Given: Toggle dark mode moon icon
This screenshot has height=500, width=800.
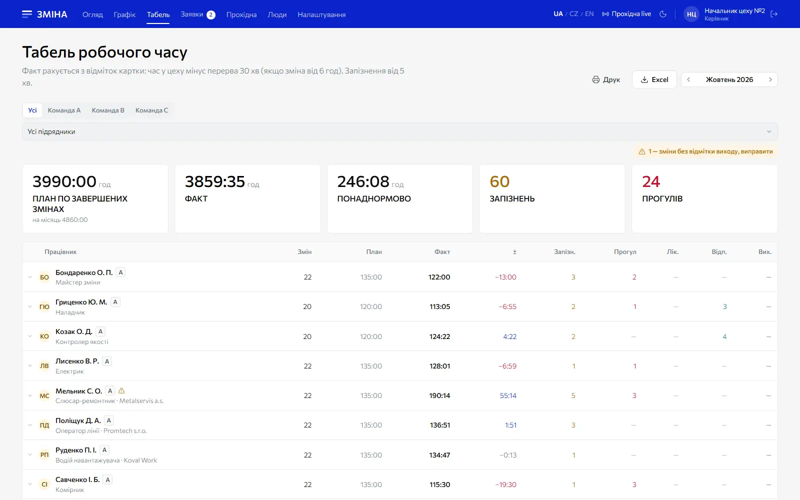Looking at the screenshot, I should click(x=663, y=14).
